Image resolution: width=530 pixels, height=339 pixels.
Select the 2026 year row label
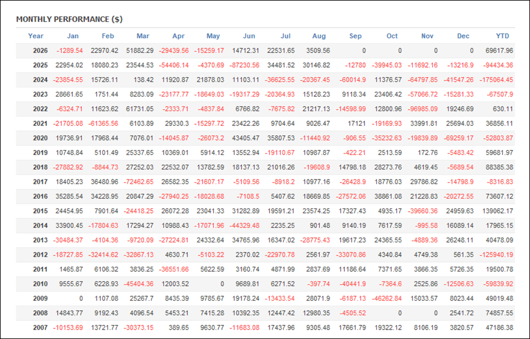40,51
